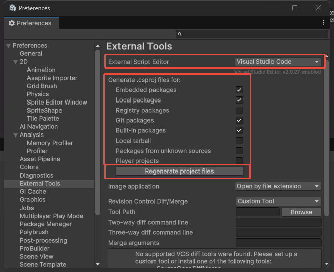Open GI Cache preferences
The image size is (334, 272).
tap(33, 192)
